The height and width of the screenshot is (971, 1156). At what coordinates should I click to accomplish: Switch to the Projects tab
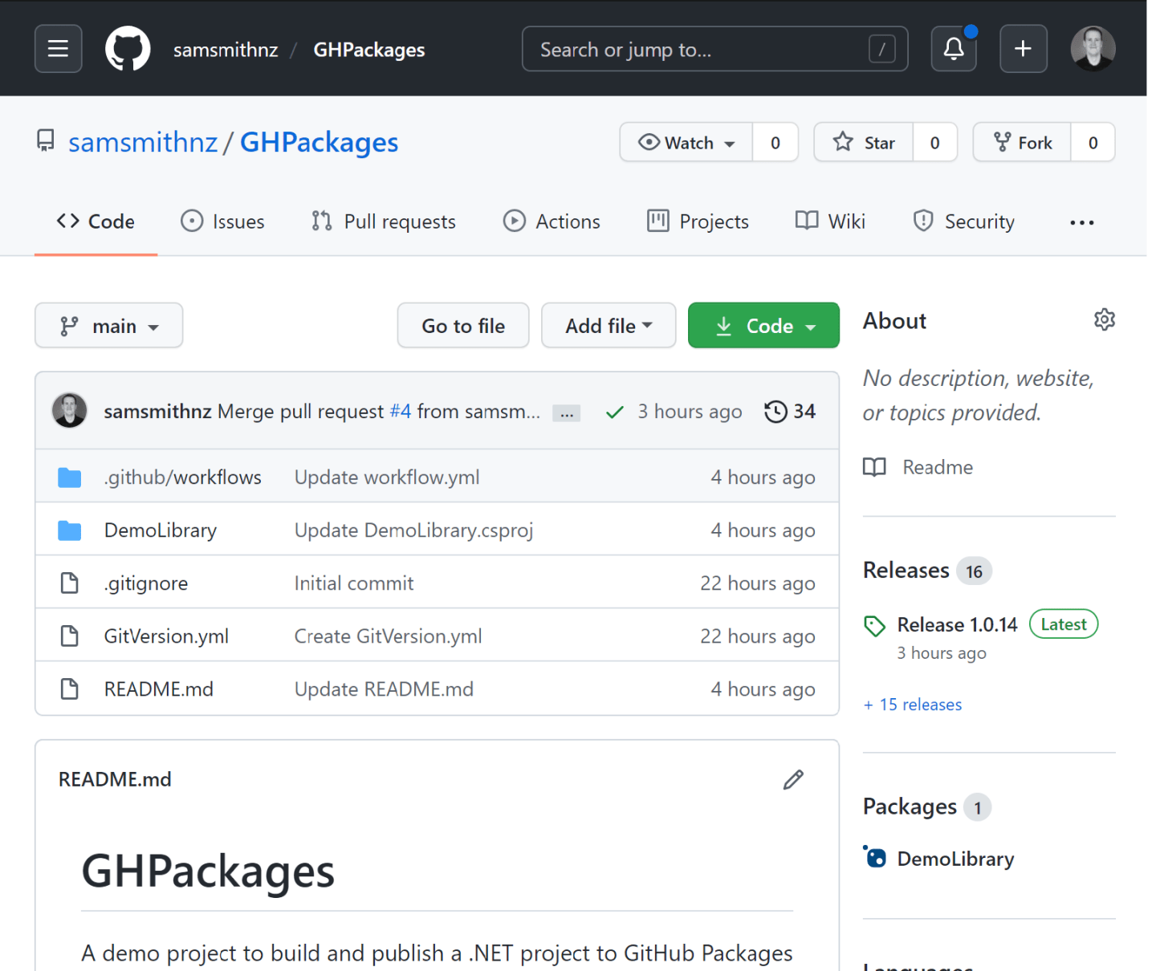[698, 221]
